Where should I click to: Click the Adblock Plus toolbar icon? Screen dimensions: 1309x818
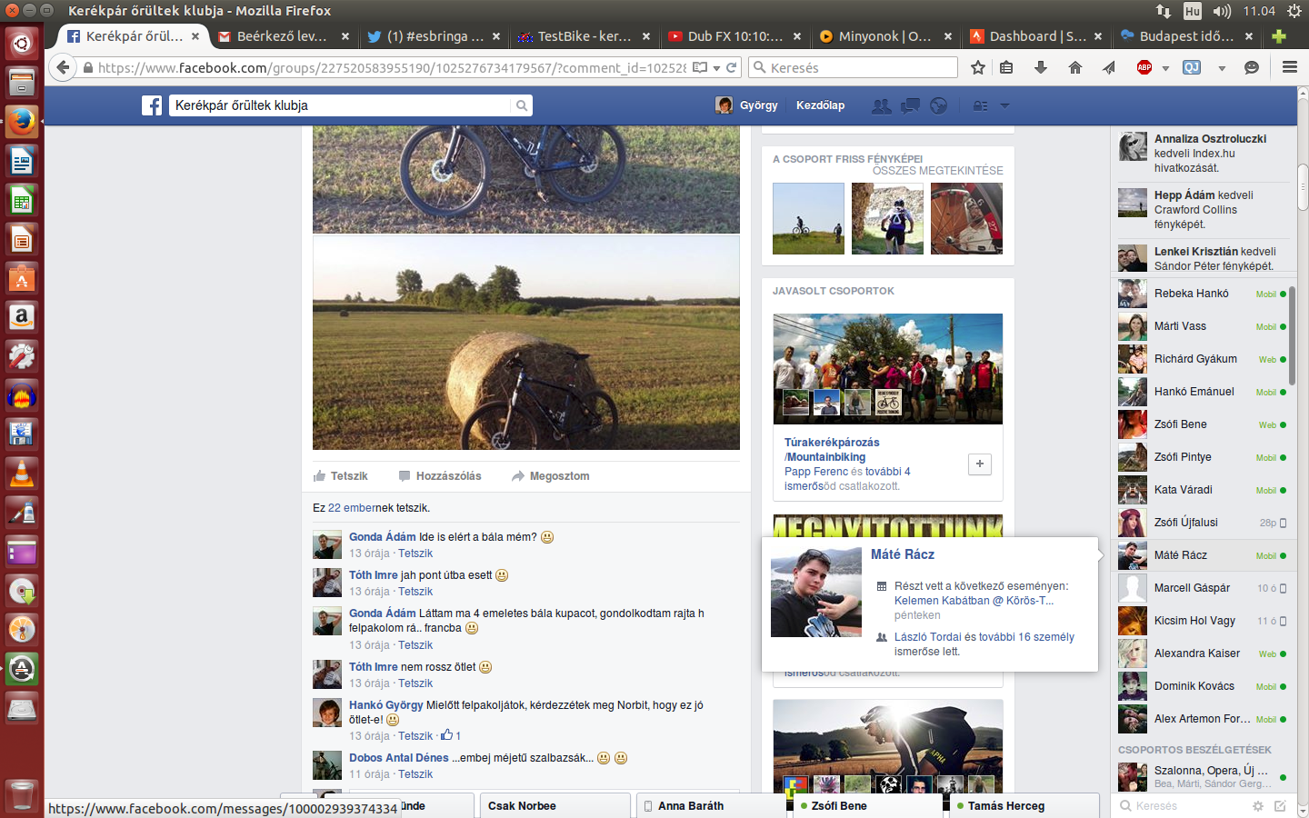click(1144, 67)
